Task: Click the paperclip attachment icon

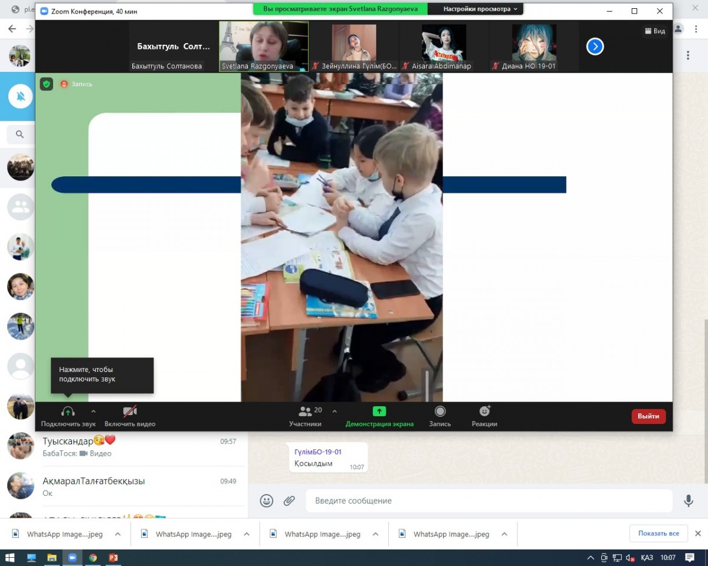Action: 289,501
